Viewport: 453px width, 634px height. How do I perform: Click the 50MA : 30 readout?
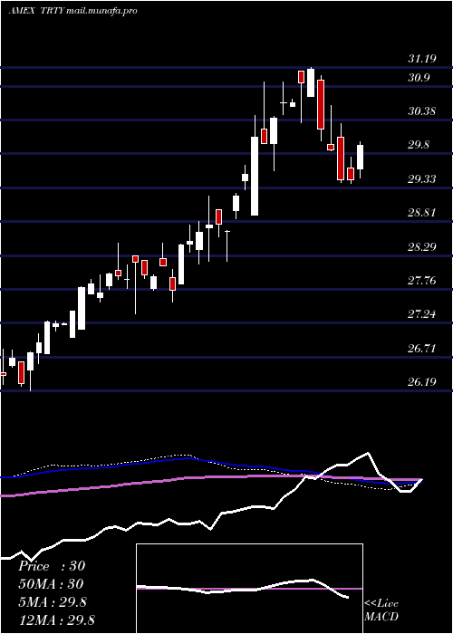tap(51, 584)
